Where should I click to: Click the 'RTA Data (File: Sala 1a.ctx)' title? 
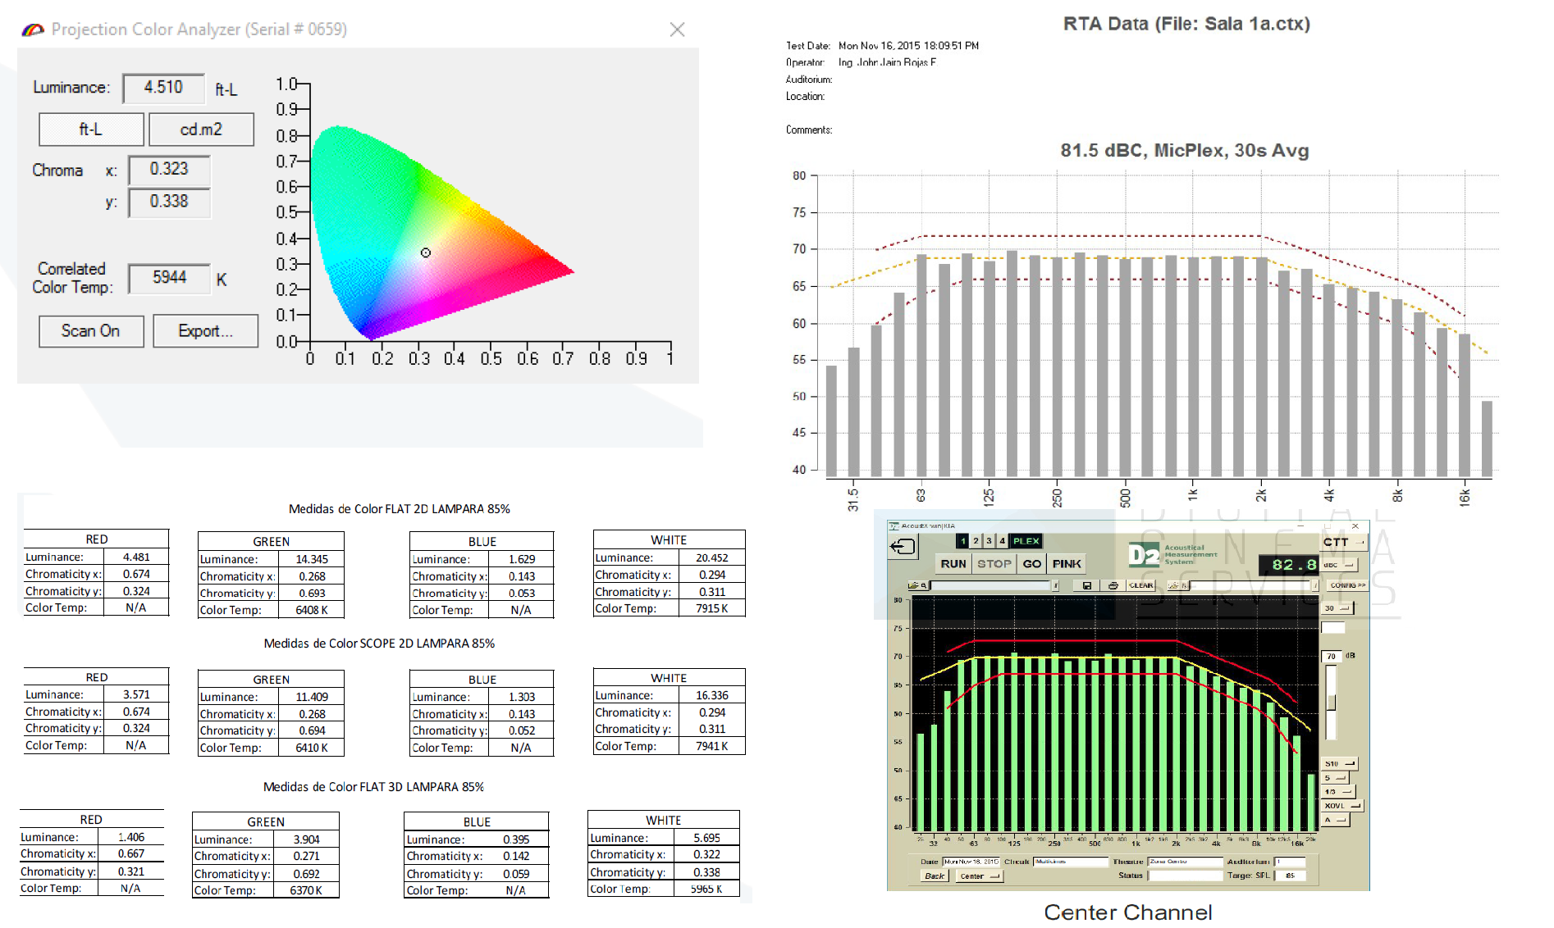[1186, 24]
